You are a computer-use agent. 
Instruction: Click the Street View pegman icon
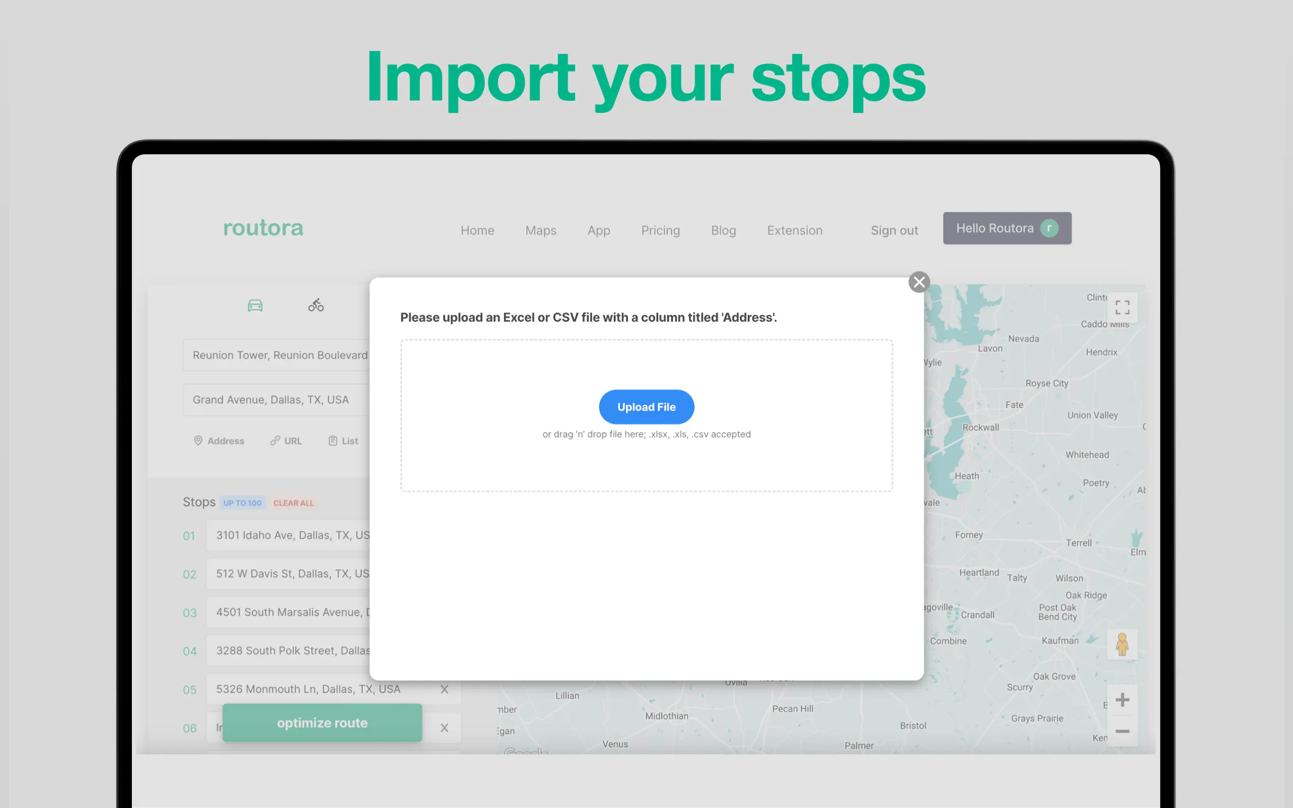coord(1121,645)
